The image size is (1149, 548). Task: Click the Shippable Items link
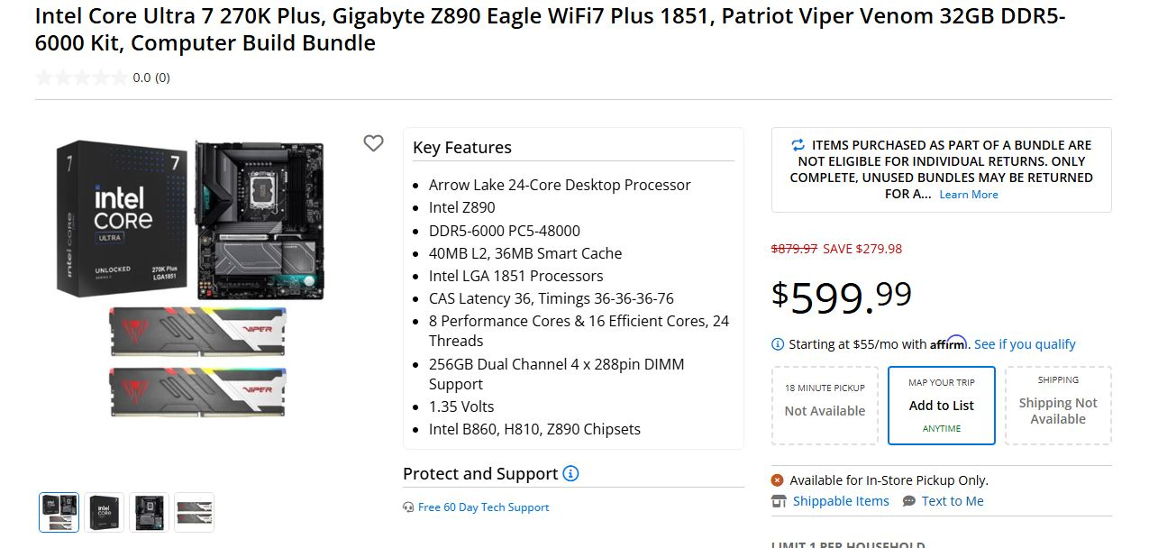point(841,501)
